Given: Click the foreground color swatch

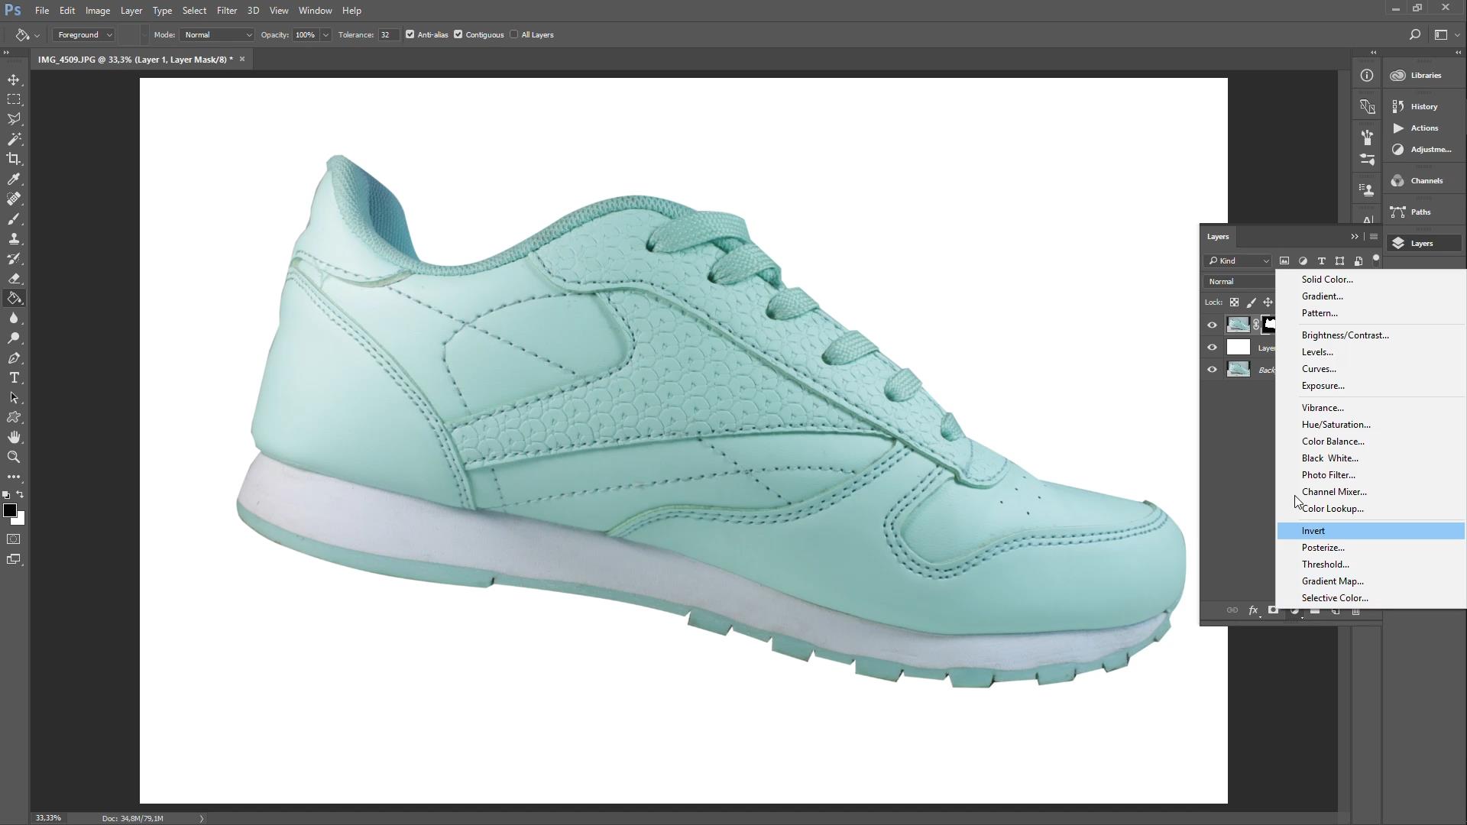Looking at the screenshot, I should [11, 511].
